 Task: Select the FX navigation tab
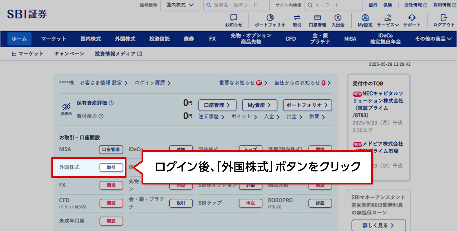tap(212, 39)
